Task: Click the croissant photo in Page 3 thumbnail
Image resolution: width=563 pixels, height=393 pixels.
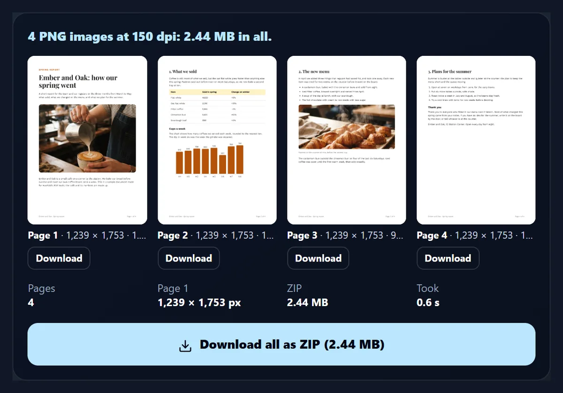Action: [x=347, y=127]
